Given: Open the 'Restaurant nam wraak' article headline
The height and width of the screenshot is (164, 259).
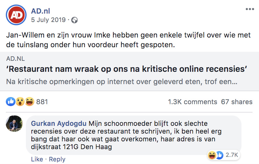Looking at the screenshot, I should point(127,69).
